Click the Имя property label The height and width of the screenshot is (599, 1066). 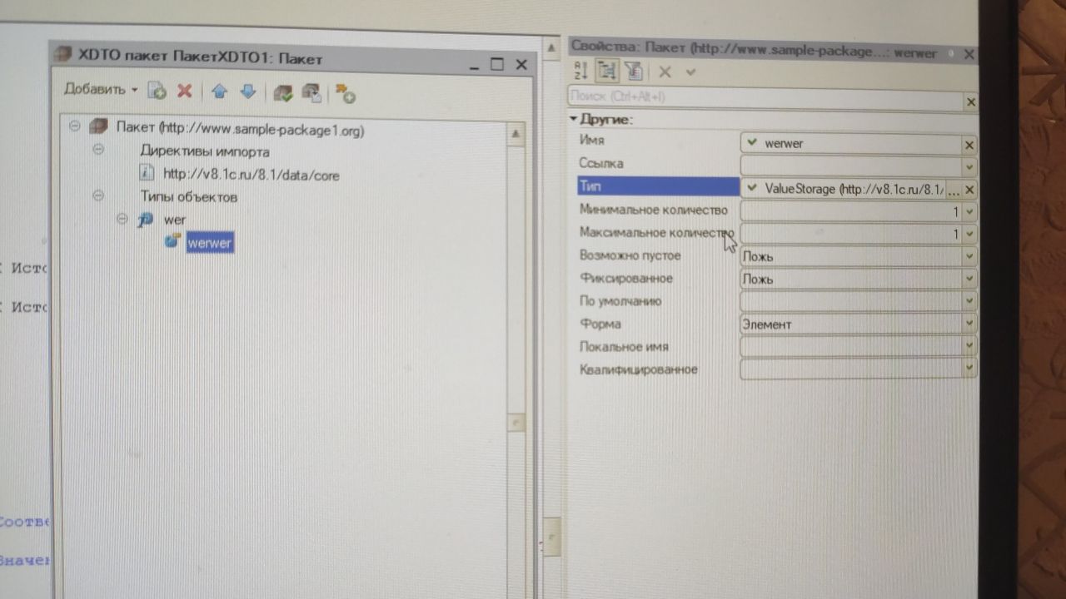[591, 141]
